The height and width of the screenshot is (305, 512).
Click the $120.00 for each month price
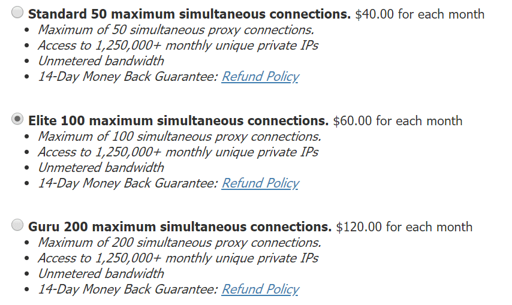click(x=404, y=227)
